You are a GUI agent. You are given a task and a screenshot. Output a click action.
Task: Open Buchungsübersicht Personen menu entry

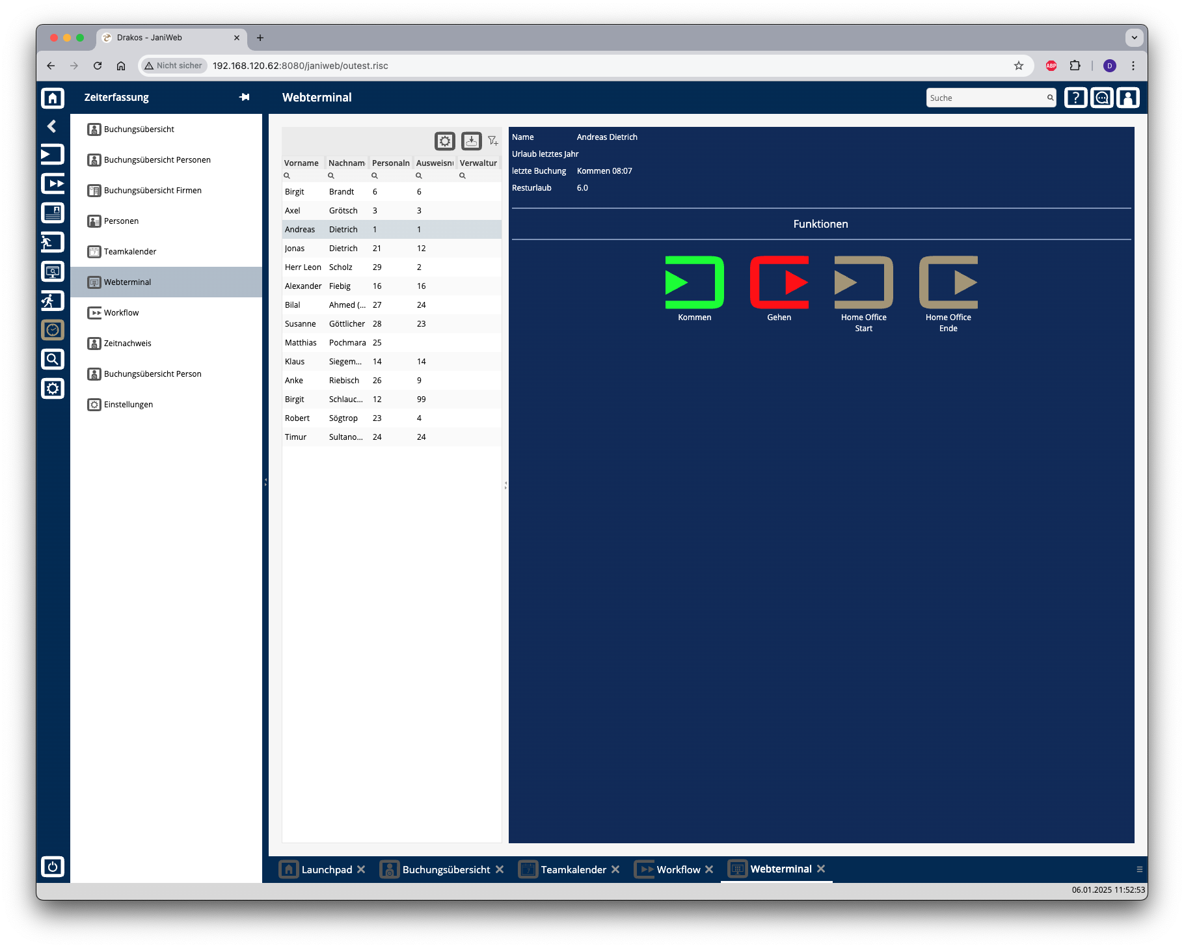point(166,160)
